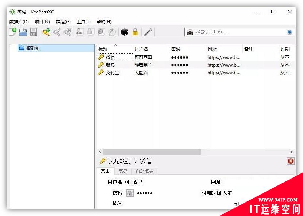Click the URL cell of 支付宝 row
303x216 pixels.
(224, 73)
